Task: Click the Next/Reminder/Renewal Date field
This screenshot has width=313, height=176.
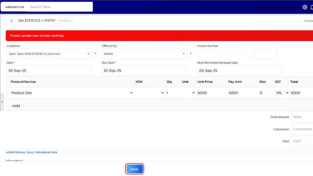Action: (x=239, y=70)
